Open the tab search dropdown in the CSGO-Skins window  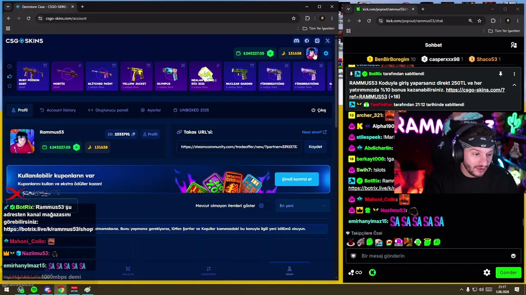click(x=7, y=7)
